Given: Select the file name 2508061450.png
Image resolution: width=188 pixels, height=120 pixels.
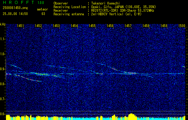Looking at the screenshot, I should click(x=15, y=8).
